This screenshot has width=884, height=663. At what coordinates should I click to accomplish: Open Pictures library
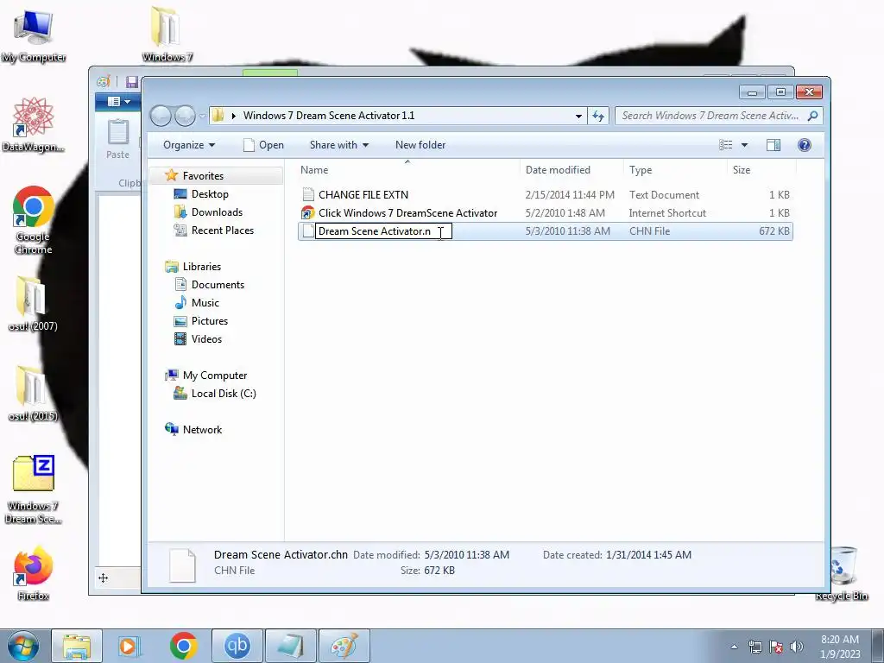point(209,321)
